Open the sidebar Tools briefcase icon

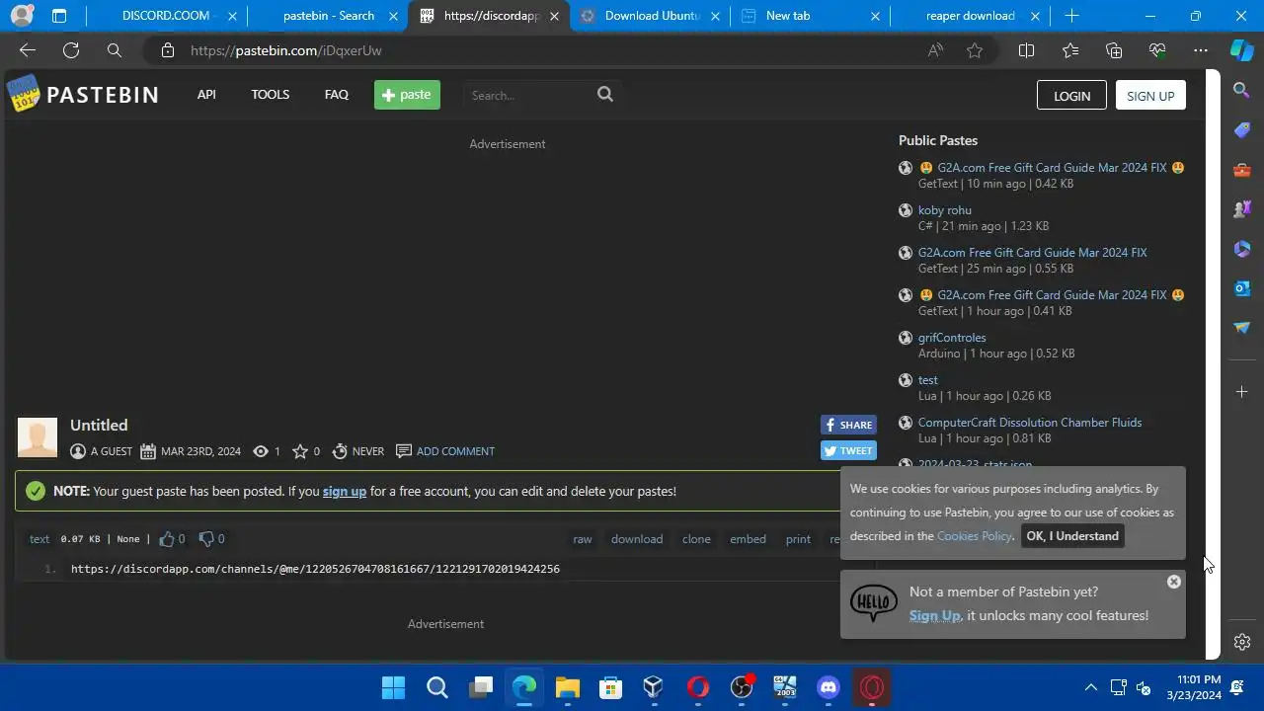pyautogui.click(x=1242, y=170)
